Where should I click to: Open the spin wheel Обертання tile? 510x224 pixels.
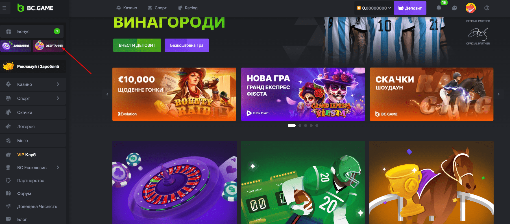pos(48,46)
